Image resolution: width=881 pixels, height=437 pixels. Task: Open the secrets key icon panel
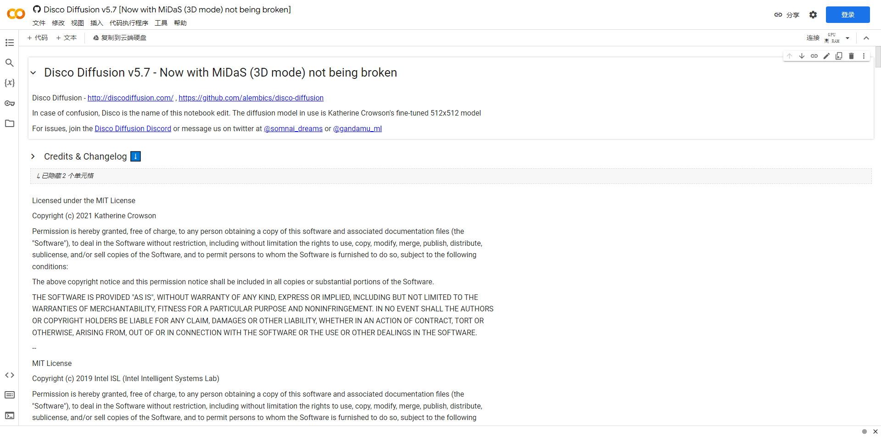(x=10, y=103)
